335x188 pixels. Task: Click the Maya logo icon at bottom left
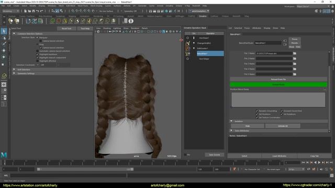(4, 155)
